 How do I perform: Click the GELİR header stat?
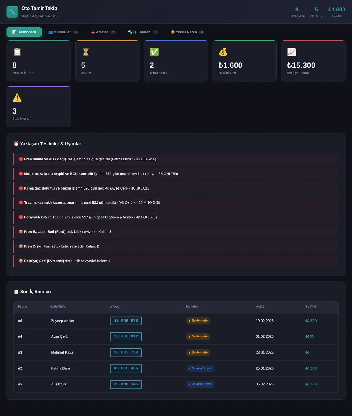[336, 12]
